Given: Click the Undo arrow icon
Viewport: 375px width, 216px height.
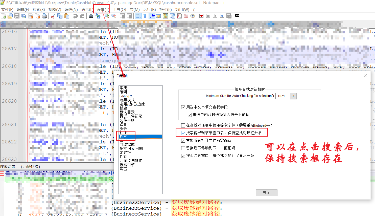Looking at the screenshot, I should (x=75, y=16).
